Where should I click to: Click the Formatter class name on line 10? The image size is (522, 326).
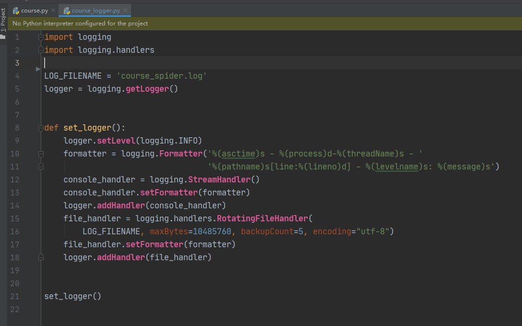(181, 154)
